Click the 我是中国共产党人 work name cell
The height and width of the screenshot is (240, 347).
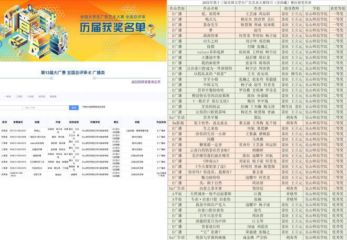click(211, 205)
